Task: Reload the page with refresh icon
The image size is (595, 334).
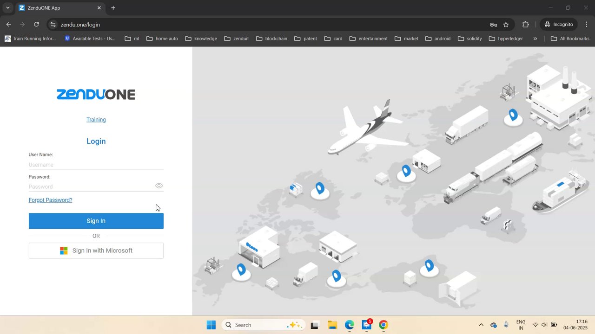Action: click(x=36, y=25)
